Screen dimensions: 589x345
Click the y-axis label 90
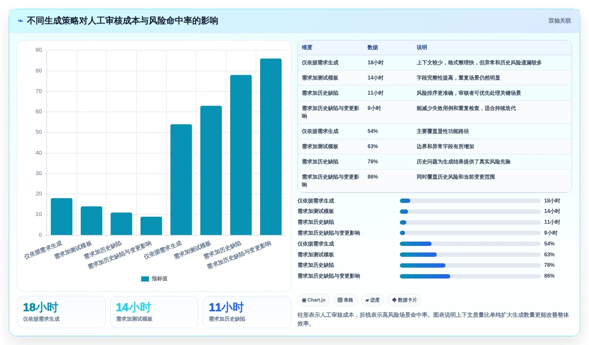click(39, 50)
